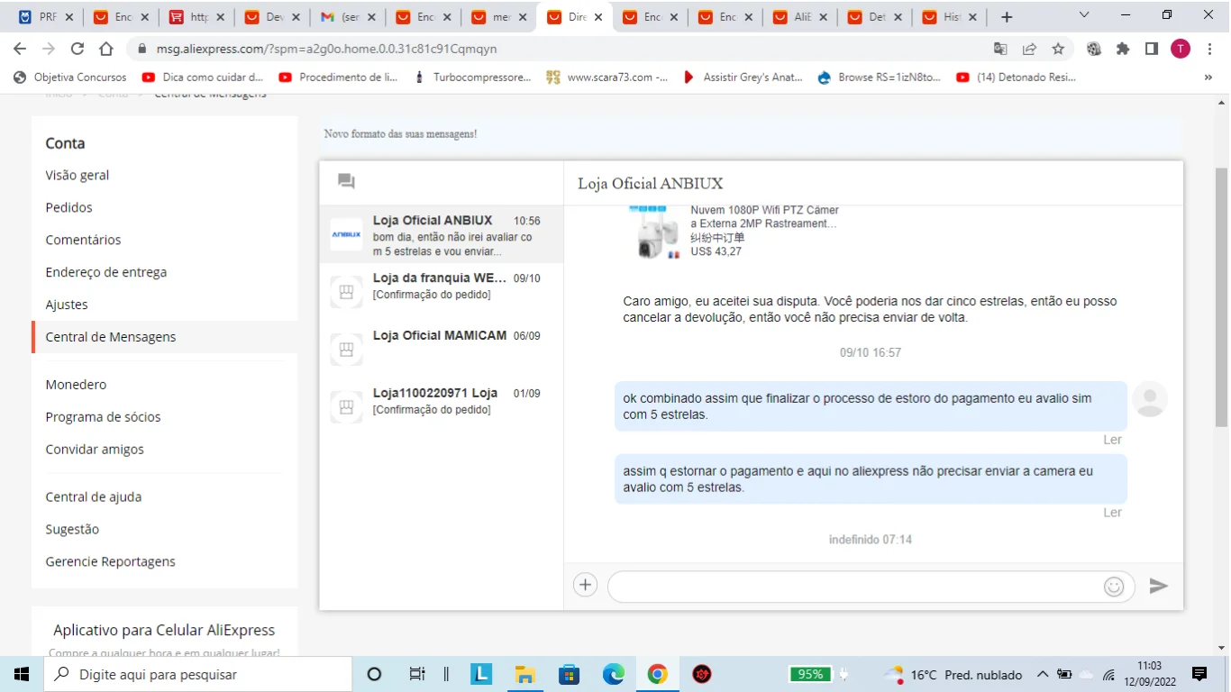Open the Loja1100220971 Loja conversation
The height and width of the screenshot is (692, 1231).
tap(442, 407)
